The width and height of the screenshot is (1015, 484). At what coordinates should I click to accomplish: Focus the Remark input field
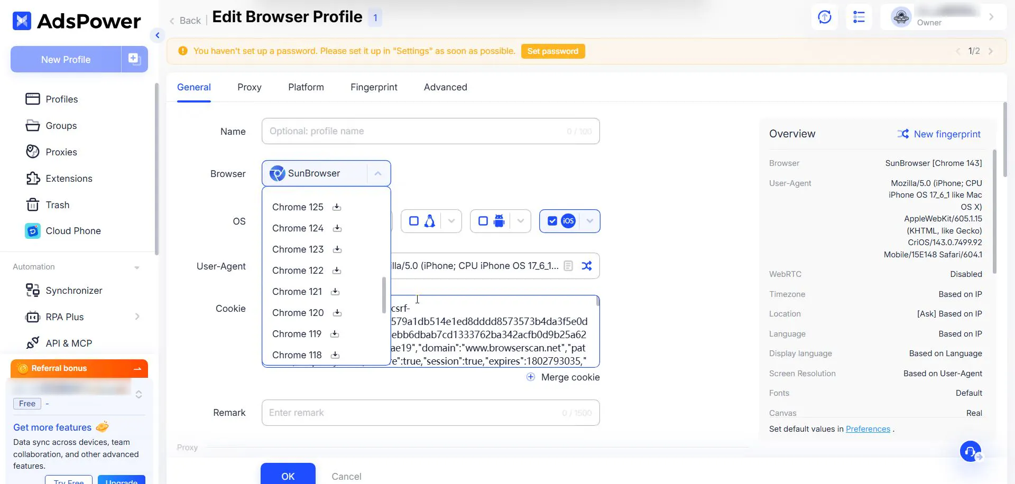click(x=430, y=413)
